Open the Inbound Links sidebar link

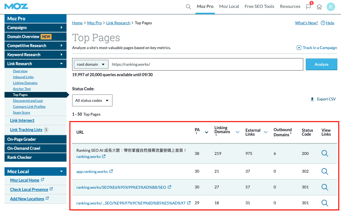tap(23, 77)
